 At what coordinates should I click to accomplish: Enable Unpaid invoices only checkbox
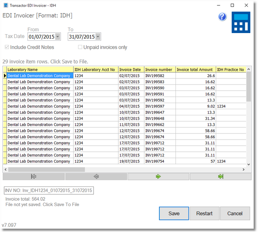(80, 47)
